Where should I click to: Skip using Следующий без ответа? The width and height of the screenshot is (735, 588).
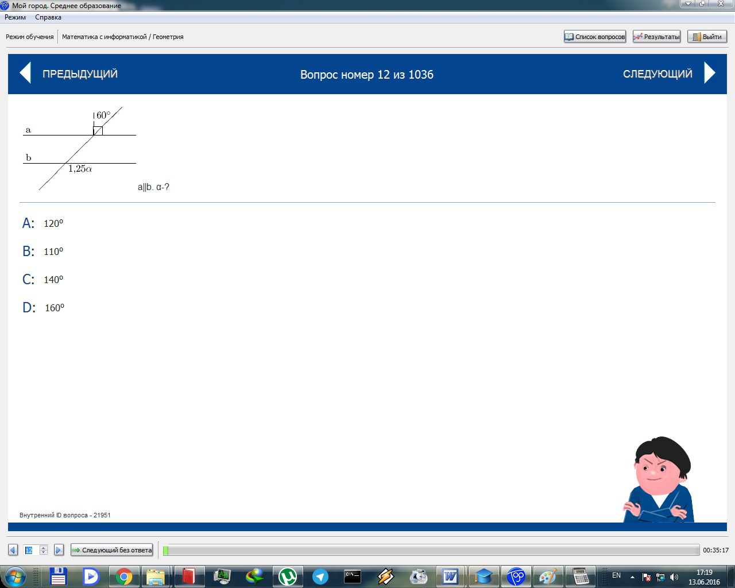pyautogui.click(x=112, y=550)
